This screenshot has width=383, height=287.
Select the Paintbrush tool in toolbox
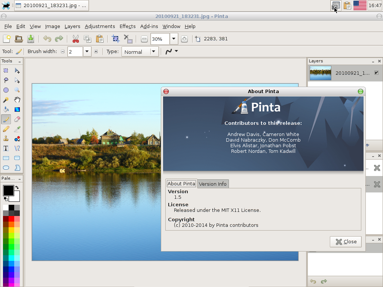[6, 119]
